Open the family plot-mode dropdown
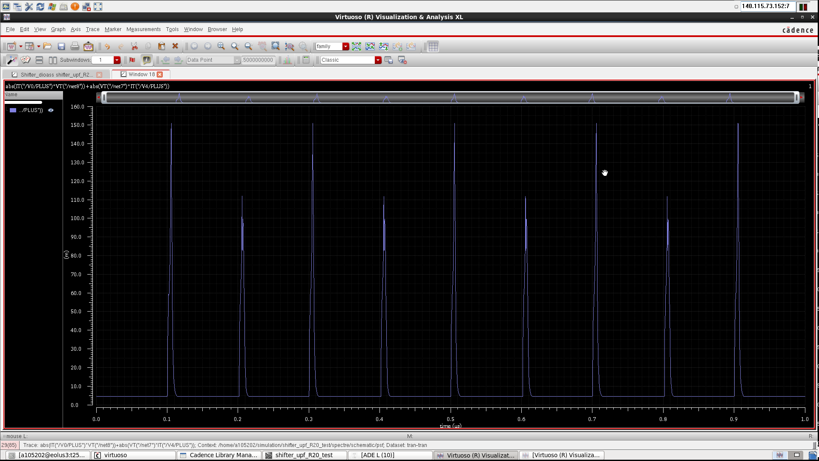819x461 pixels. pos(345,46)
